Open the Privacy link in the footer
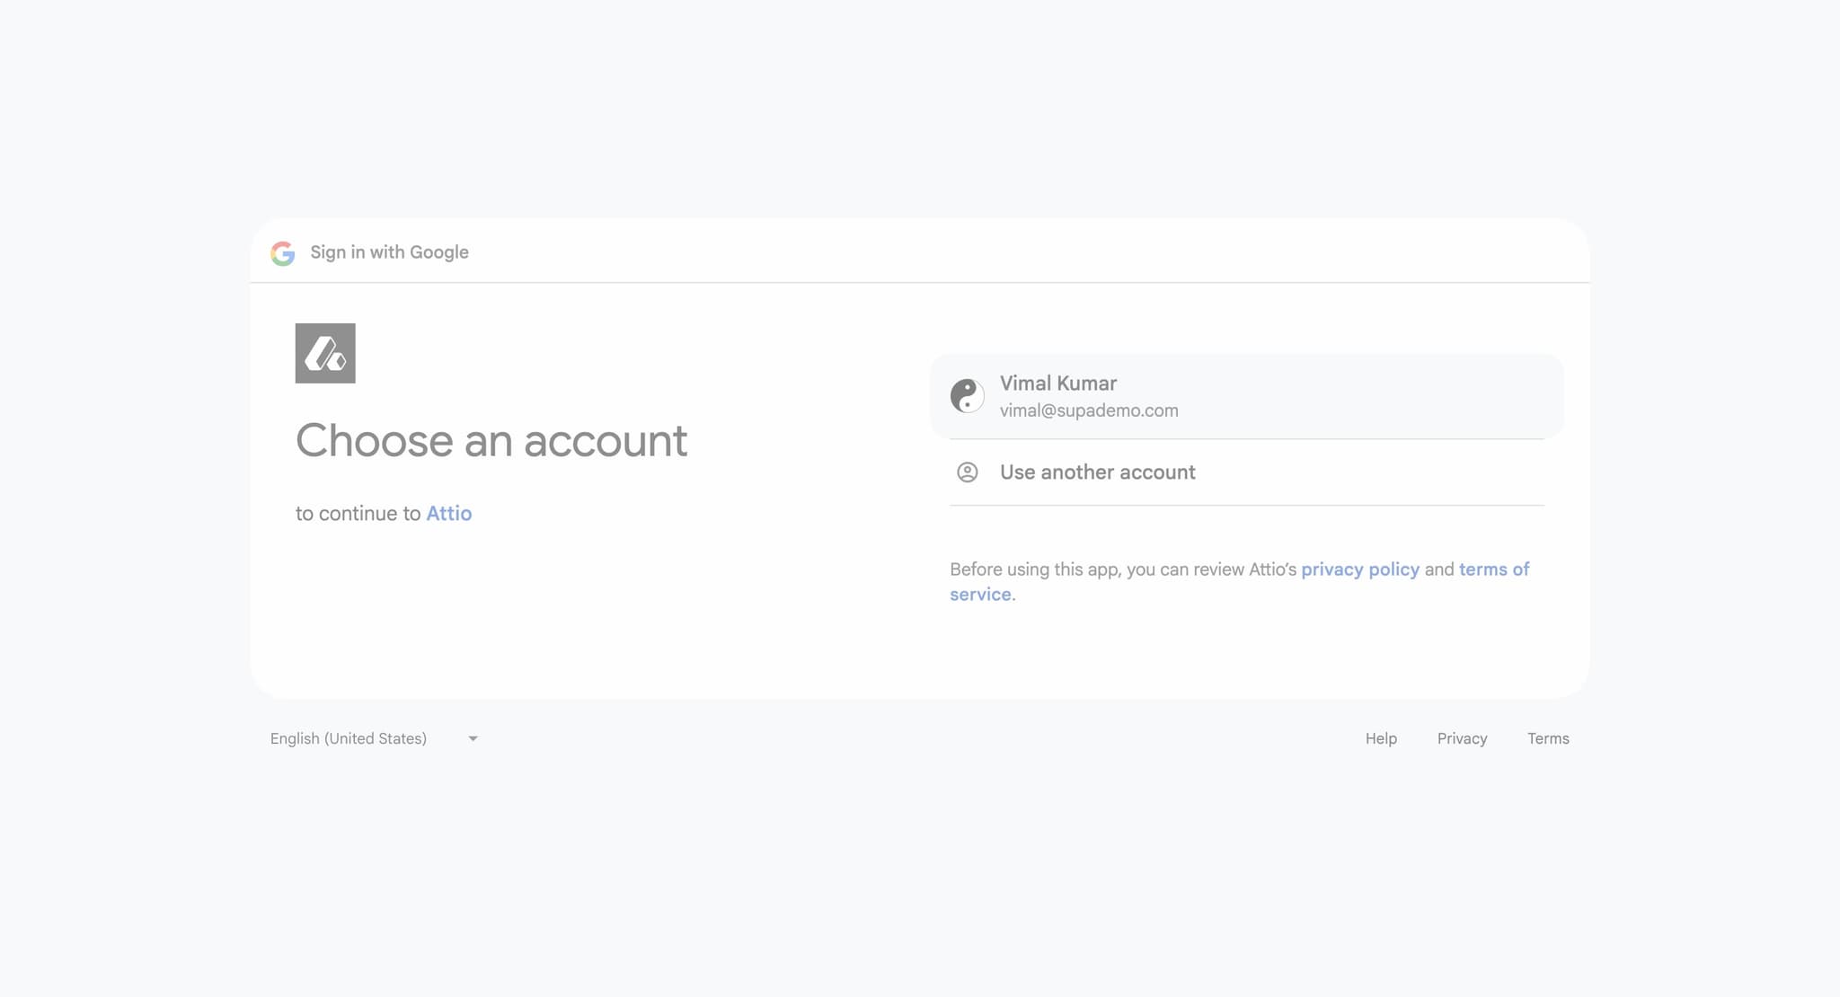1840x997 pixels. pyautogui.click(x=1463, y=737)
